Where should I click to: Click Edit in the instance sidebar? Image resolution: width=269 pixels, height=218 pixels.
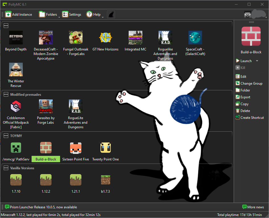tap(241, 76)
